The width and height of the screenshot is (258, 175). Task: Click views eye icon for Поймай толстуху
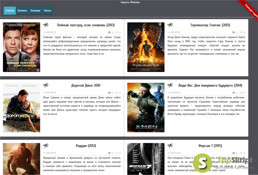[x=109, y=33]
